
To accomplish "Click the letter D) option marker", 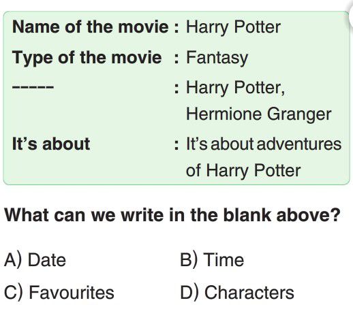I will pos(189,292).
